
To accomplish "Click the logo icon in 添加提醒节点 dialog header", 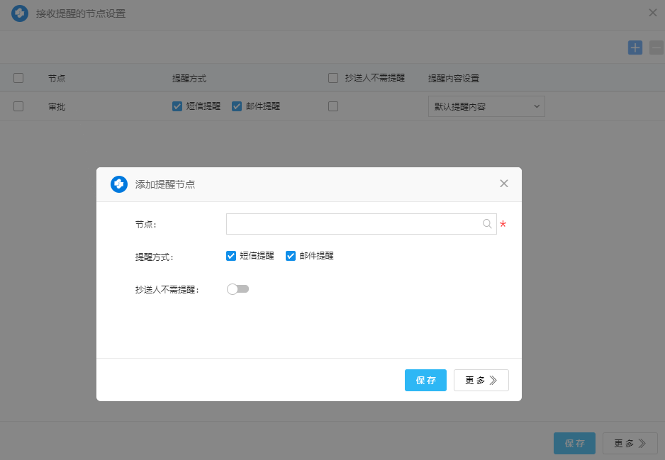I will [119, 184].
